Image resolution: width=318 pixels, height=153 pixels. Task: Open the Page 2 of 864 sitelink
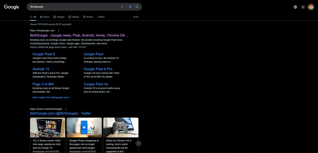[x=43, y=84]
